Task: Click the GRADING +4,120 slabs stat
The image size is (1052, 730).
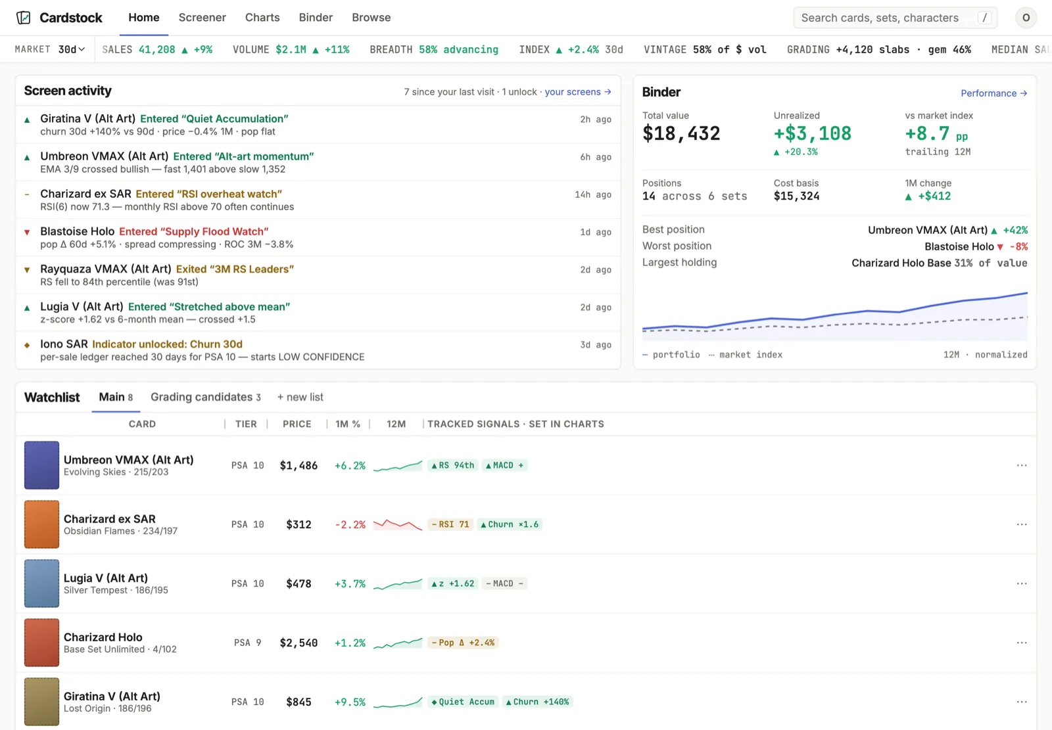Action: (x=879, y=49)
